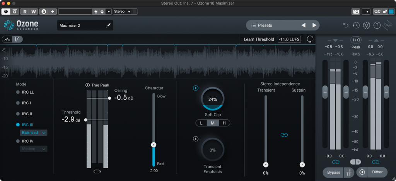Viewport: 396px width, 181px height.
Task: Rename the module with the pencil icon
Action: click(108, 25)
